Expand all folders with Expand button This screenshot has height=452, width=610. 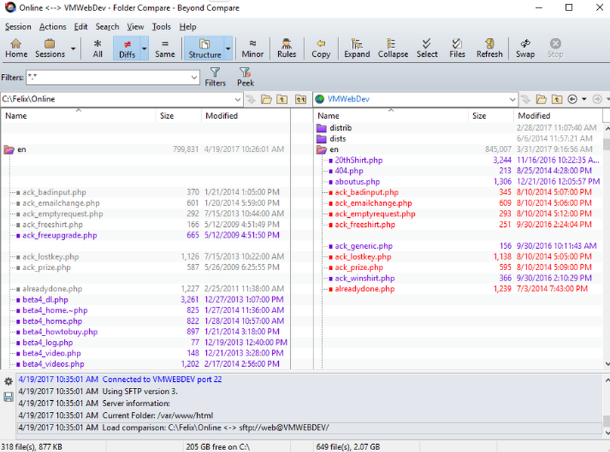click(x=357, y=48)
